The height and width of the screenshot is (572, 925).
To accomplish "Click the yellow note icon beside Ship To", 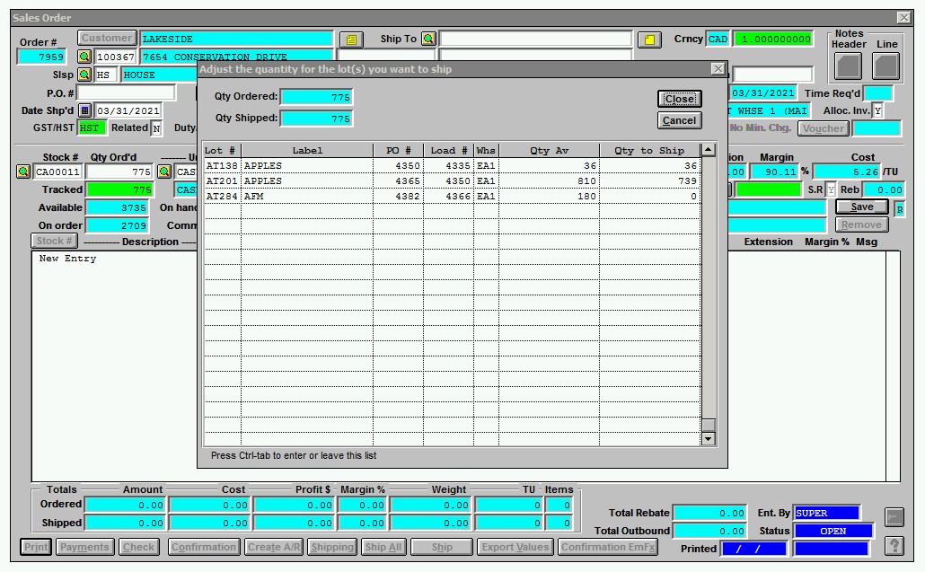I will tap(649, 39).
